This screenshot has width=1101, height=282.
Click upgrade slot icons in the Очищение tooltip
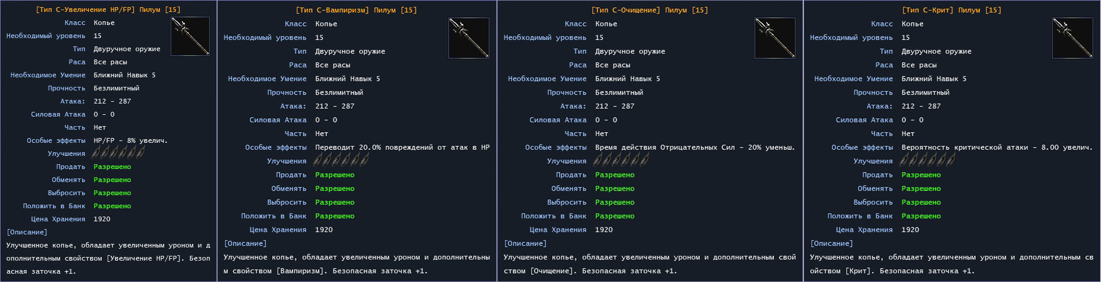(x=622, y=160)
